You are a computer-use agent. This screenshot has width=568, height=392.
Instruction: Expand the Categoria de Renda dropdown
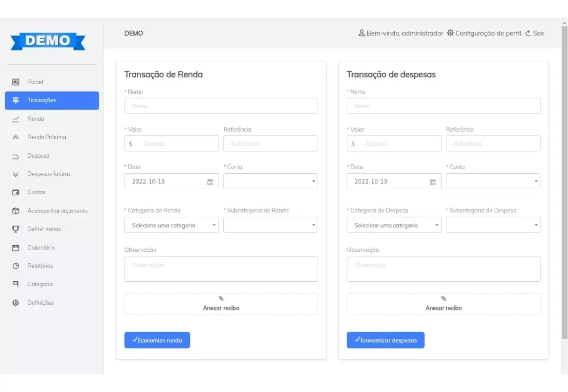pos(171,225)
